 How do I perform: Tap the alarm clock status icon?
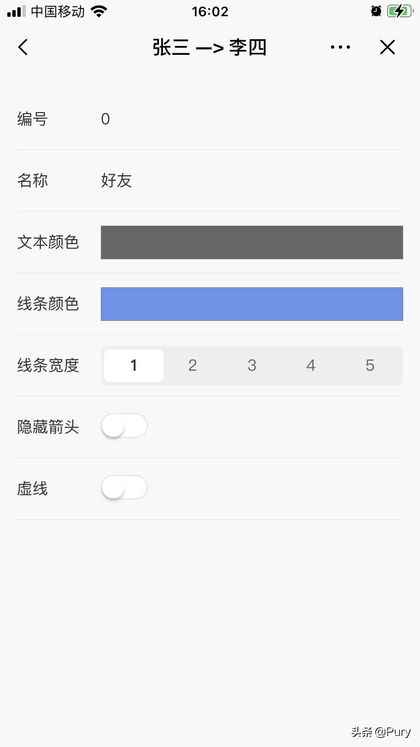[376, 11]
